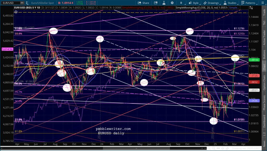Click the Share button

pos(143,3)
